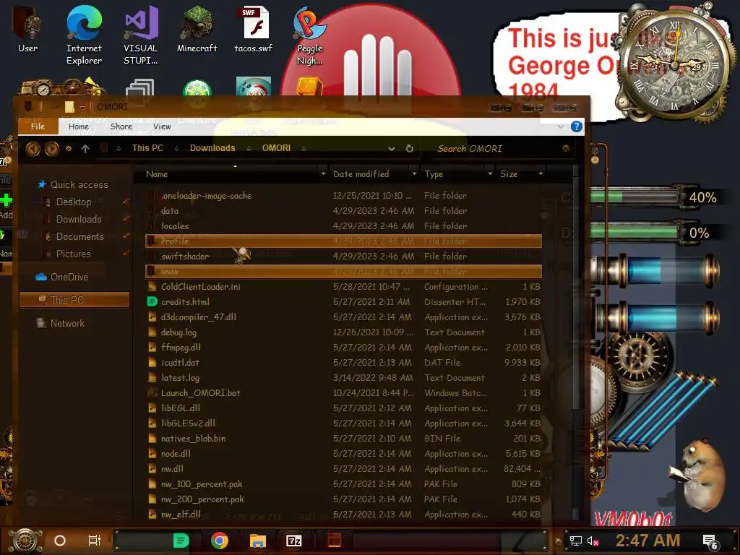Click the explorer Forward arrow button
This screenshot has height=555, width=740.
coord(52,149)
